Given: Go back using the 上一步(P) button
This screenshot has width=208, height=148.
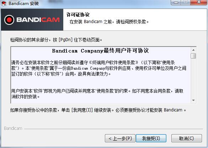Looking at the screenshot, I should click(120, 138).
